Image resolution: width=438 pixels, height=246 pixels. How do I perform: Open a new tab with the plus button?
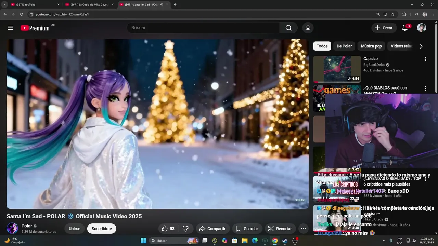175,5
